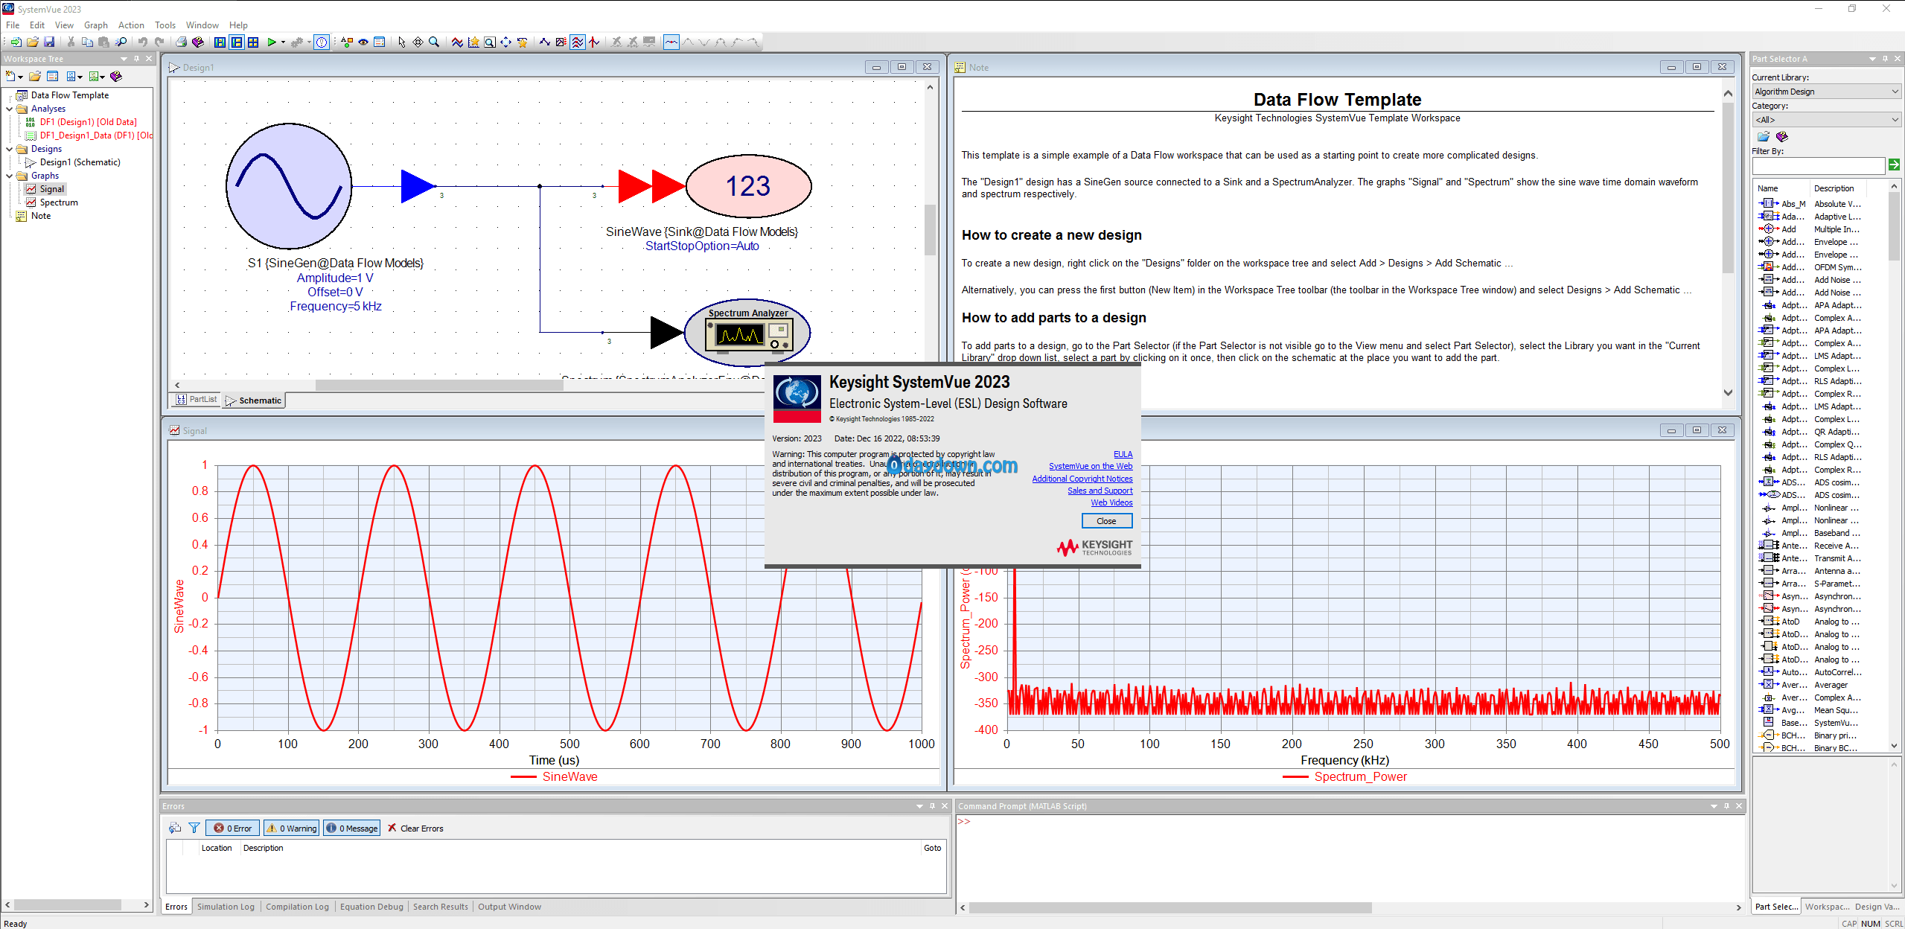The height and width of the screenshot is (929, 1905).
Task: Open the Part Selector A panel menu arrow
Action: 1872,58
